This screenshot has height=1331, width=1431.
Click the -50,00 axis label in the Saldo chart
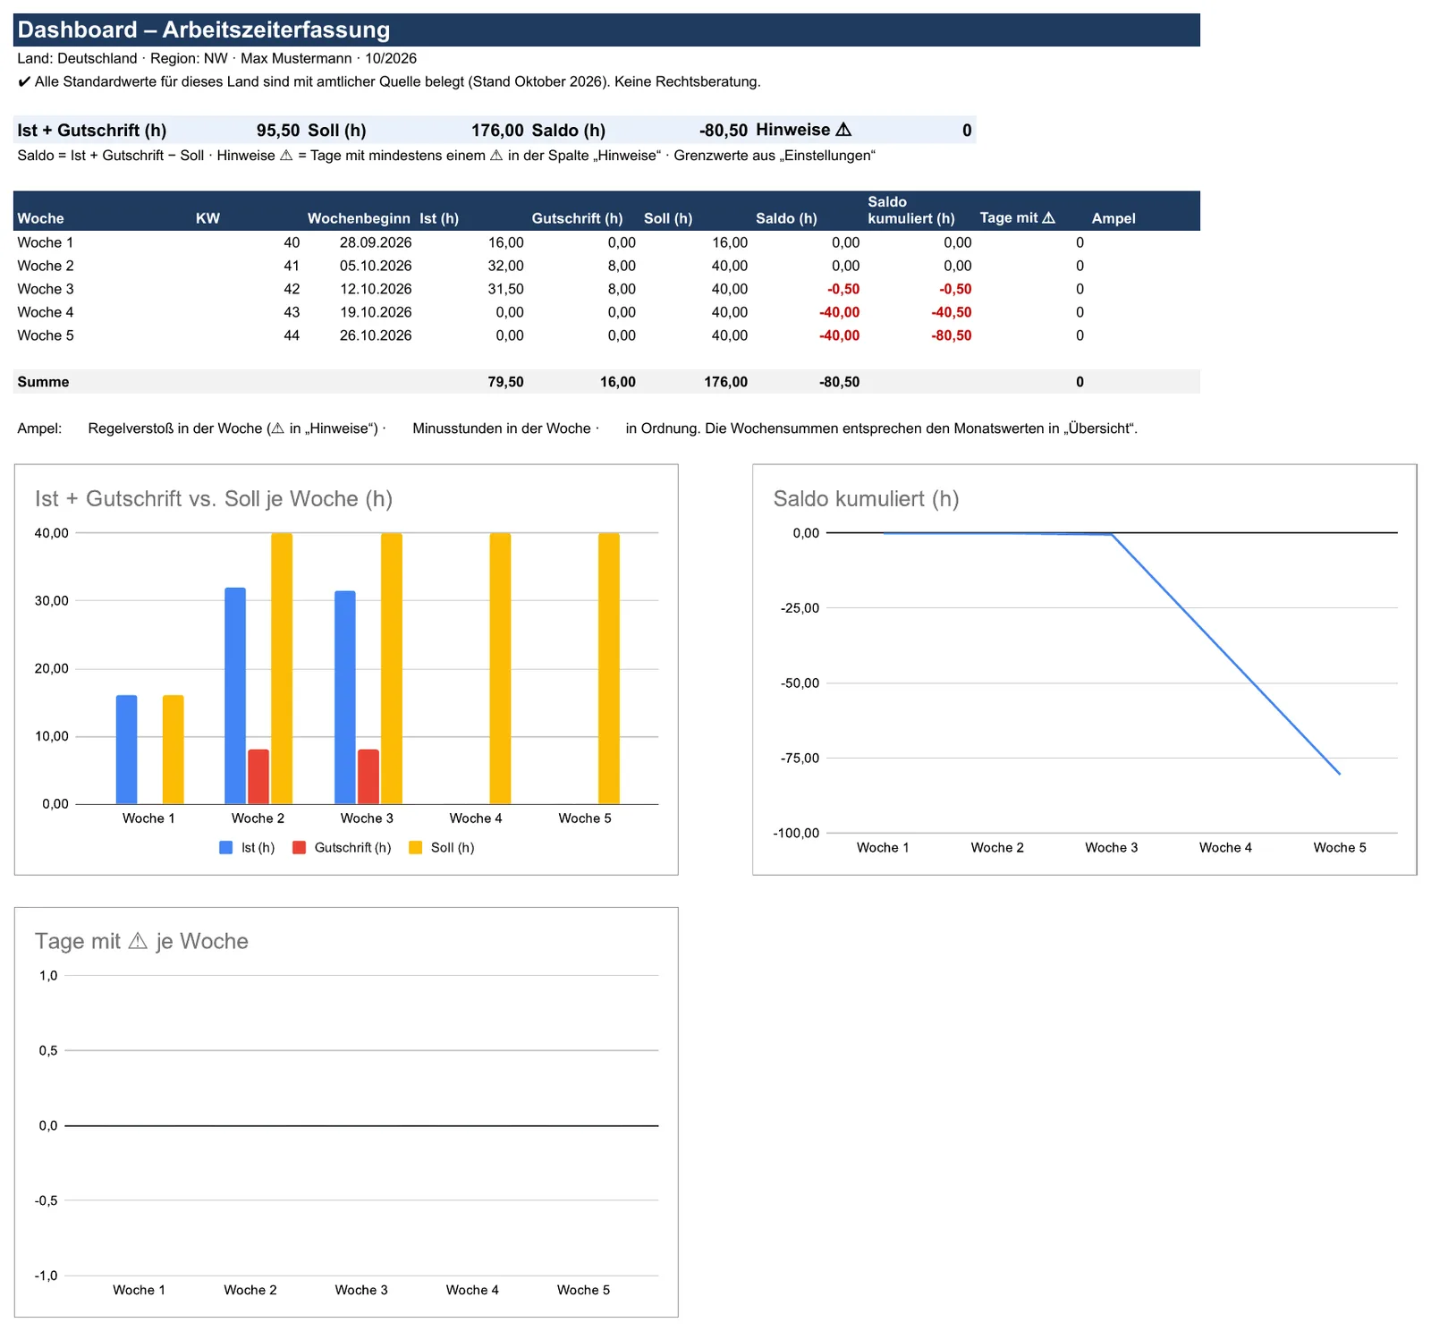click(x=800, y=683)
